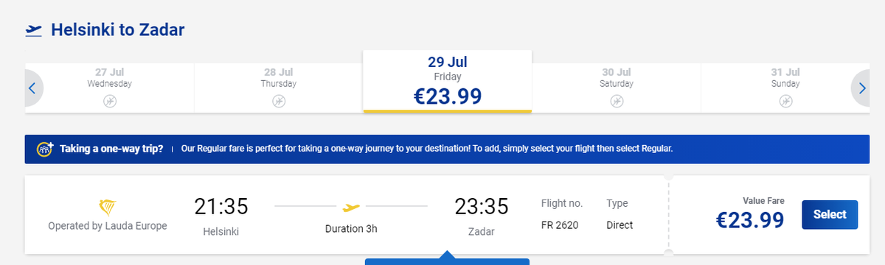Click the family icon in one-way trip banner
The height and width of the screenshot is (265, 885).
[x=44, y=149]
